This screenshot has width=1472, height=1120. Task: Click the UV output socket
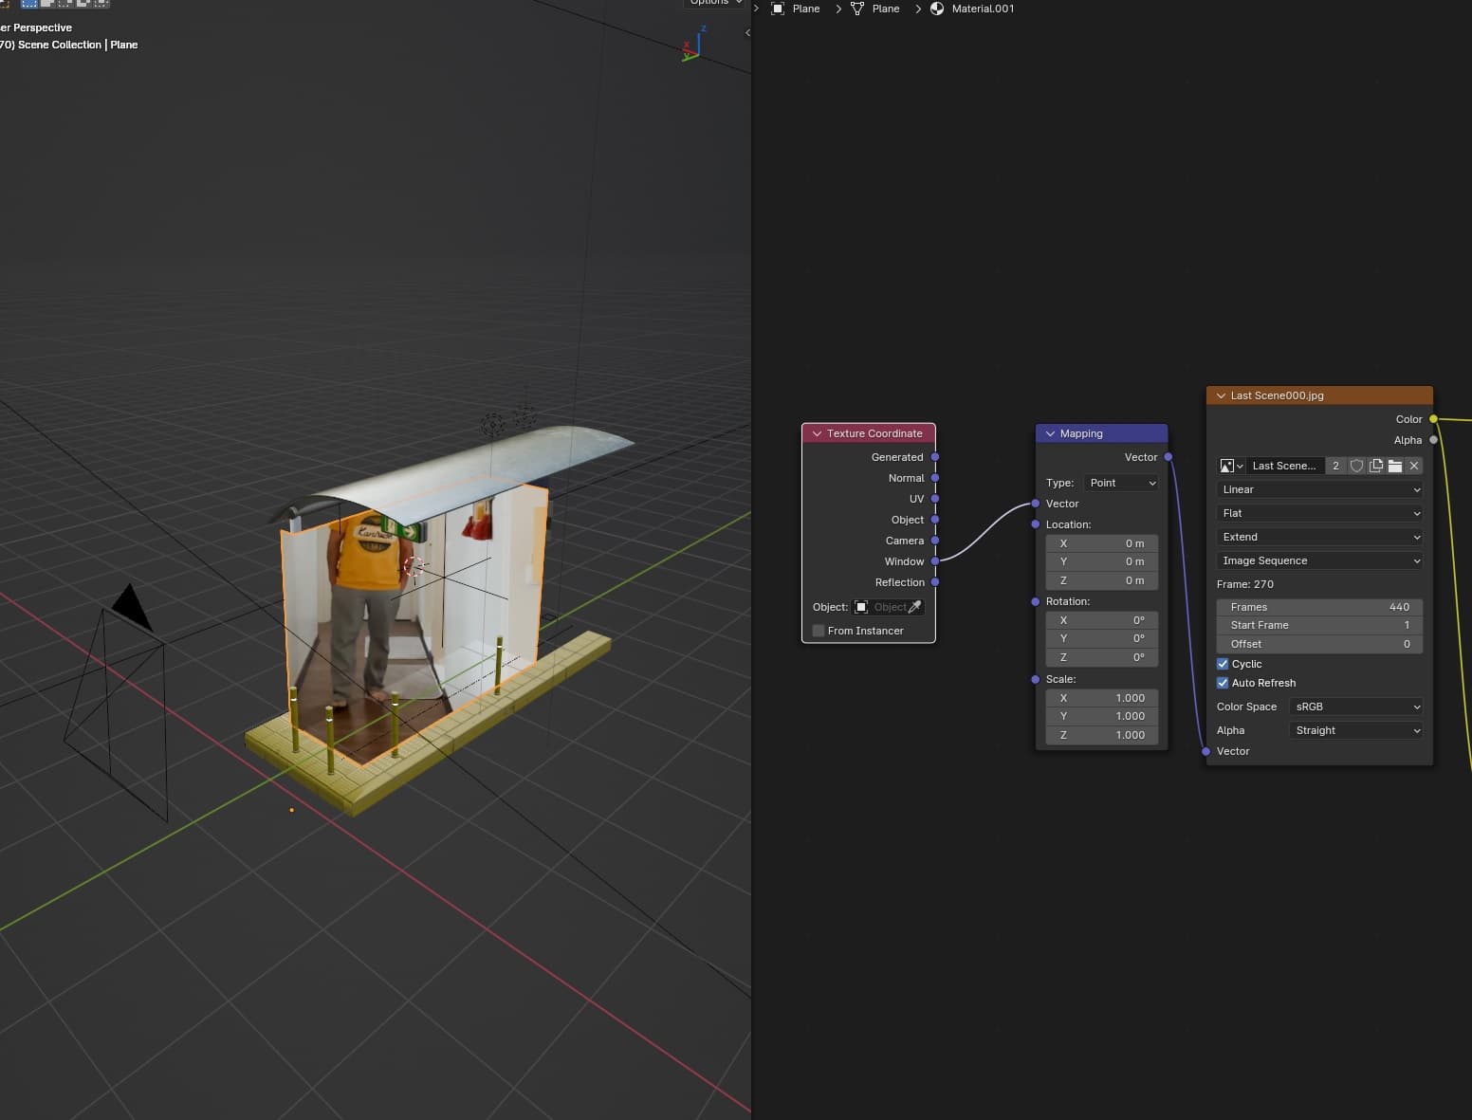pos(935,499)
